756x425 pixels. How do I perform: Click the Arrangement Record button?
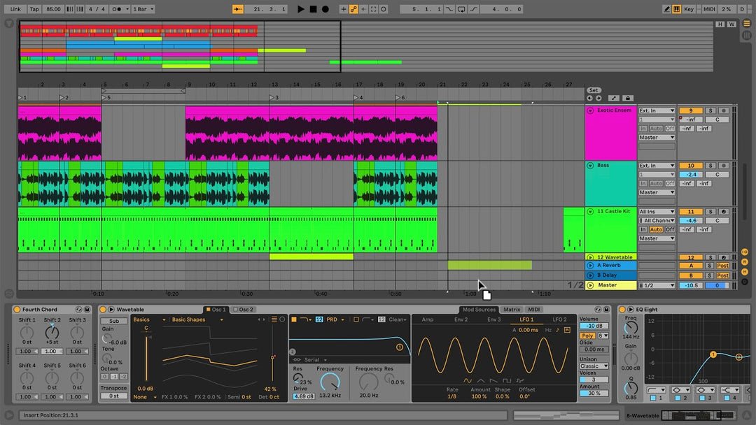[x=325, y=9]
